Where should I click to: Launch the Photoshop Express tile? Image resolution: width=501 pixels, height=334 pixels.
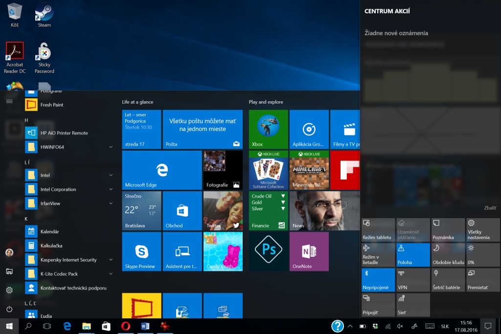tap(268, 251)
